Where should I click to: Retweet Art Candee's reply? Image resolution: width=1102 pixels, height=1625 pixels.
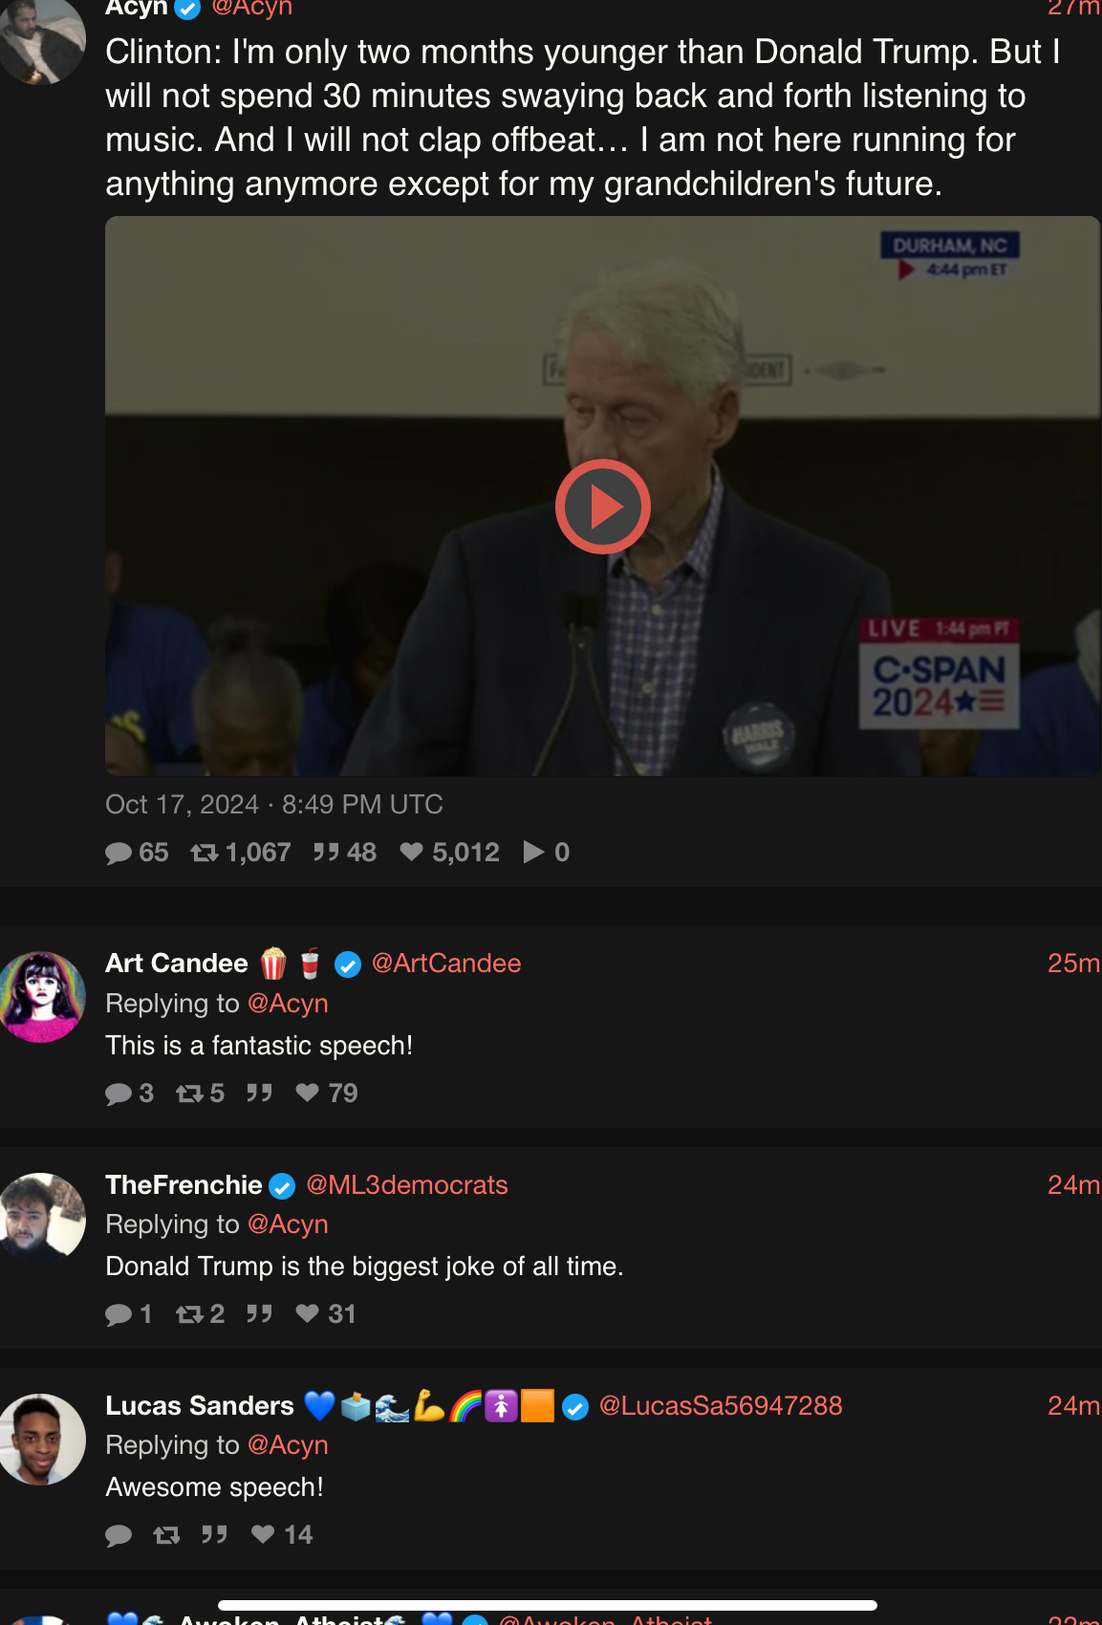pyautogui.click(x=200, y=1094)
